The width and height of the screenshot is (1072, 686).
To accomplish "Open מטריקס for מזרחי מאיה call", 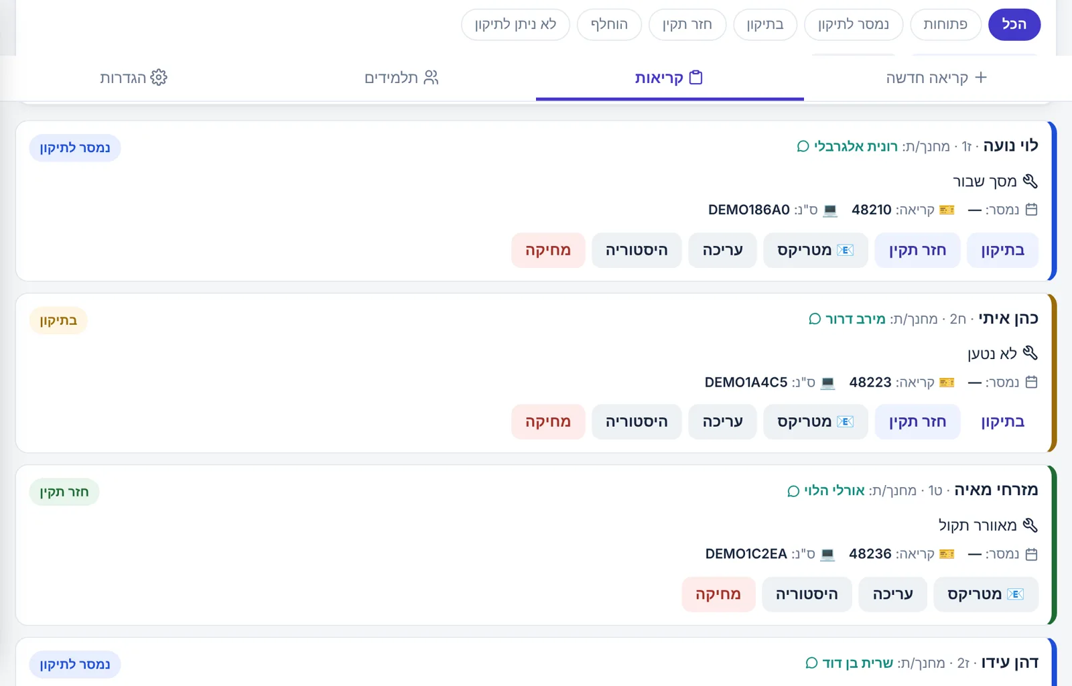I will tap(986, 594).
